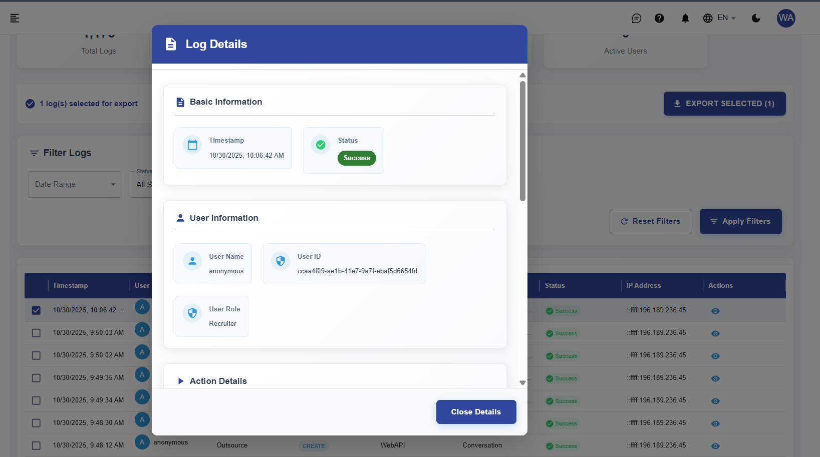Open the sidebar hamburger menu
The height and width of the screenshot is (457, 820).
(x=14, y=18)
